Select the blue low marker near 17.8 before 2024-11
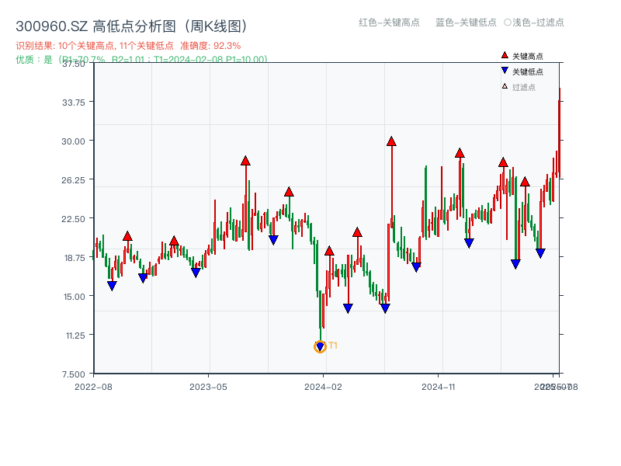 416,267
